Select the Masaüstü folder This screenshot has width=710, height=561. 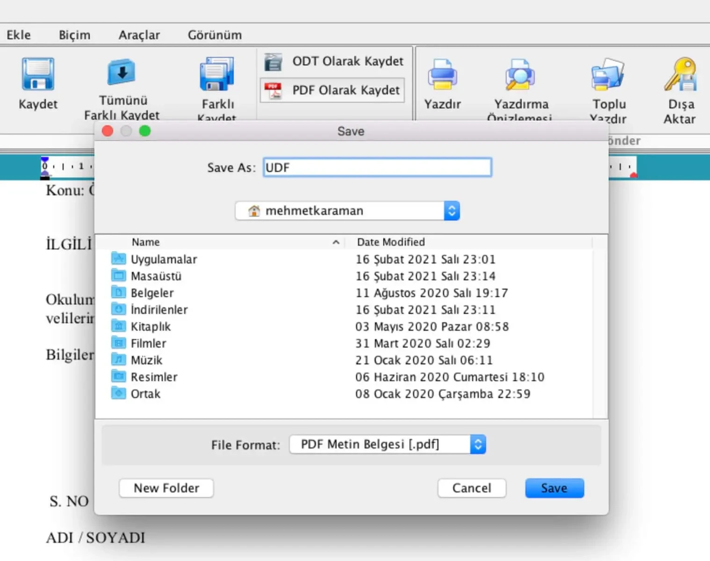156,276
